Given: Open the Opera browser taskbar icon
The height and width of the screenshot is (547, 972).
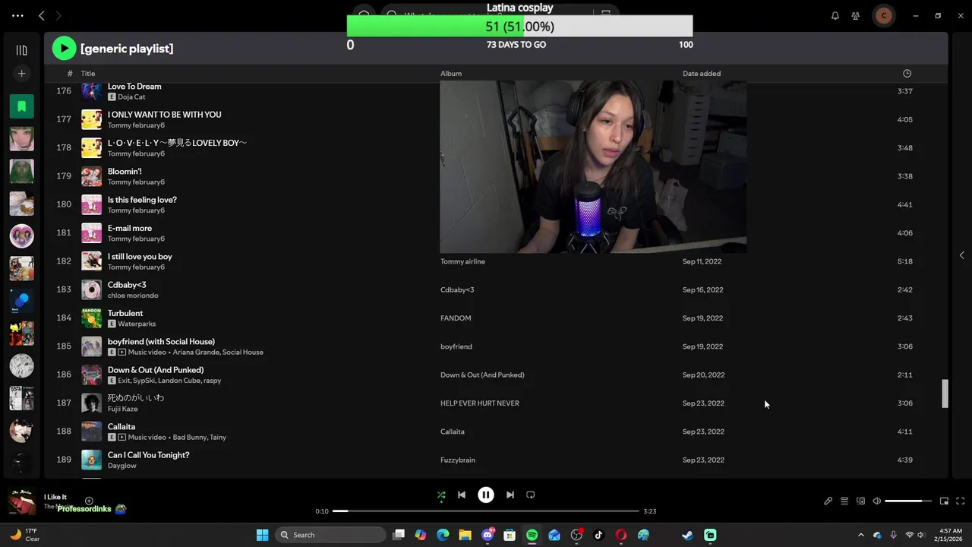Looking at the screenshot, I should coord(620,535).
